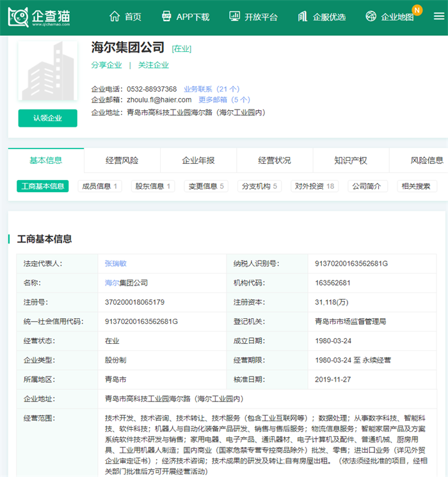Click 登记机关 value 青岛市市场监督管理局
448x477 pixels.
coord(350,321)
